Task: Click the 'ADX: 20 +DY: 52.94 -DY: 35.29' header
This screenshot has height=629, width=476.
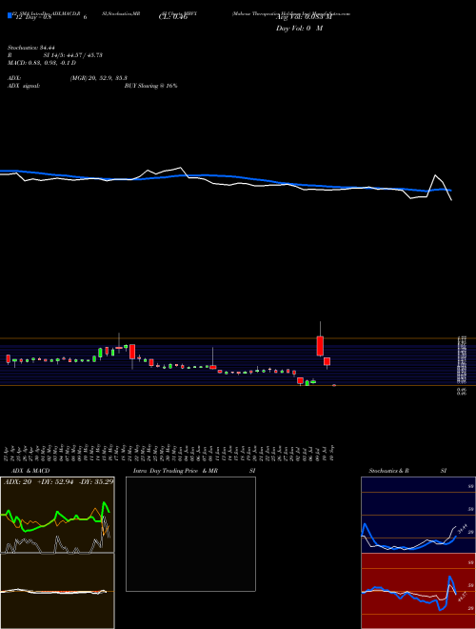Action: pos(58,482)
